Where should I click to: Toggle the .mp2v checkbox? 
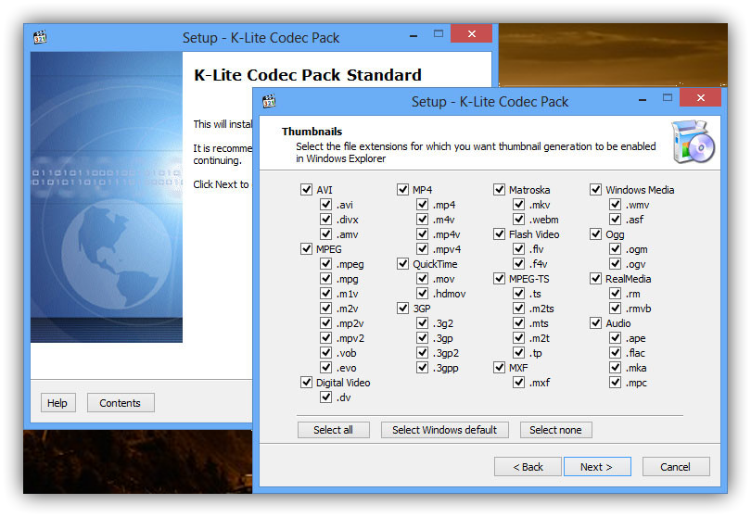tap(325, 323)
